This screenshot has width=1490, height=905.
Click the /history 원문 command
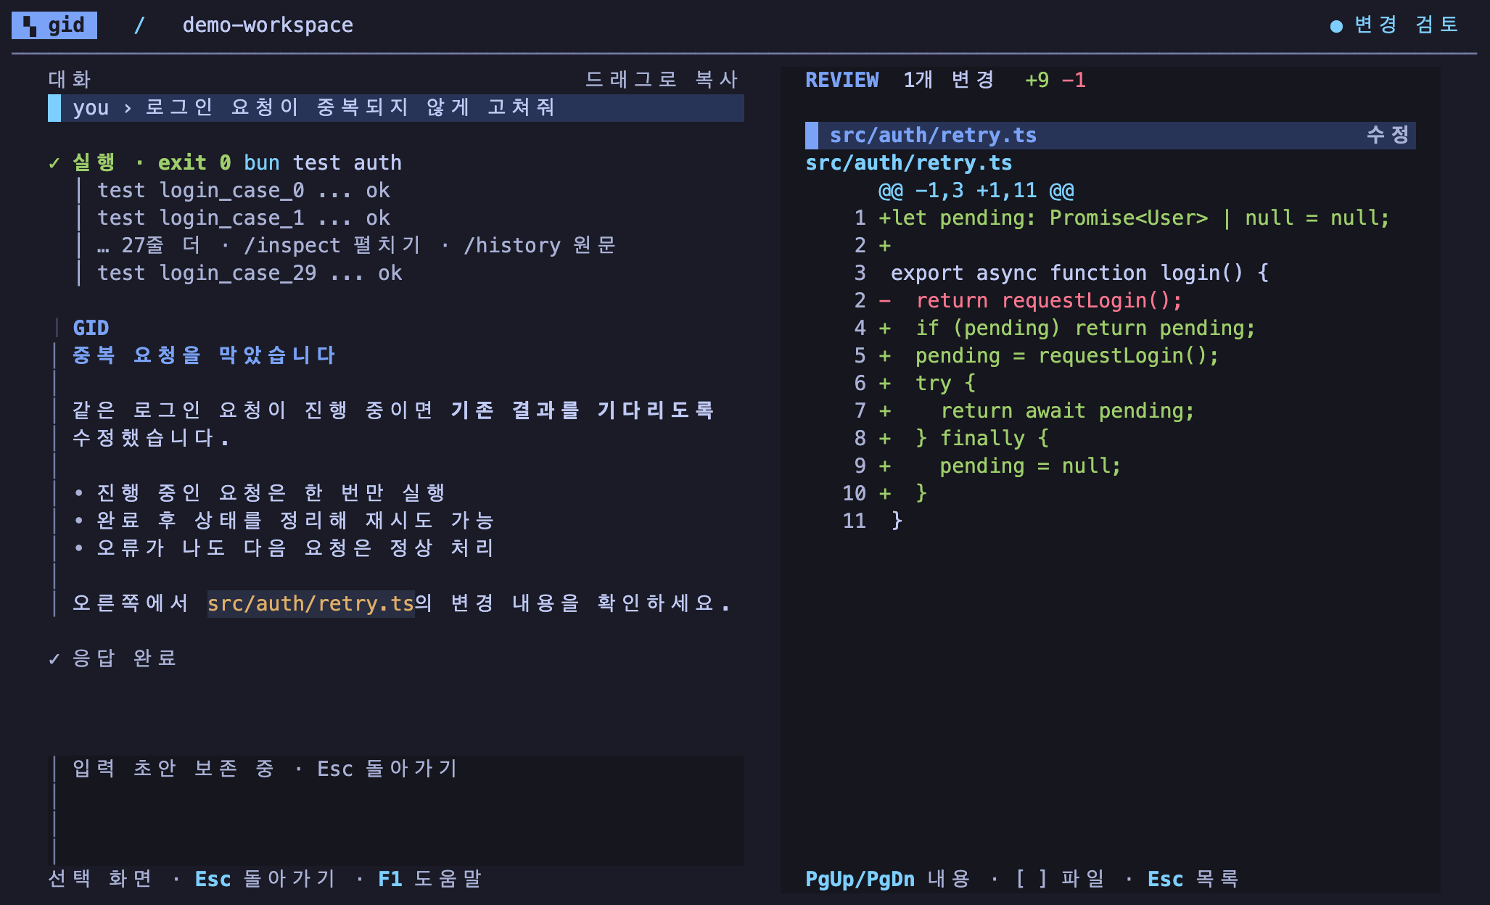540,245
